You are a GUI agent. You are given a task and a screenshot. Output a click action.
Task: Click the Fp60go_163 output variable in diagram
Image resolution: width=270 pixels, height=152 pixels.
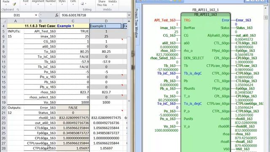coord(245,51)
